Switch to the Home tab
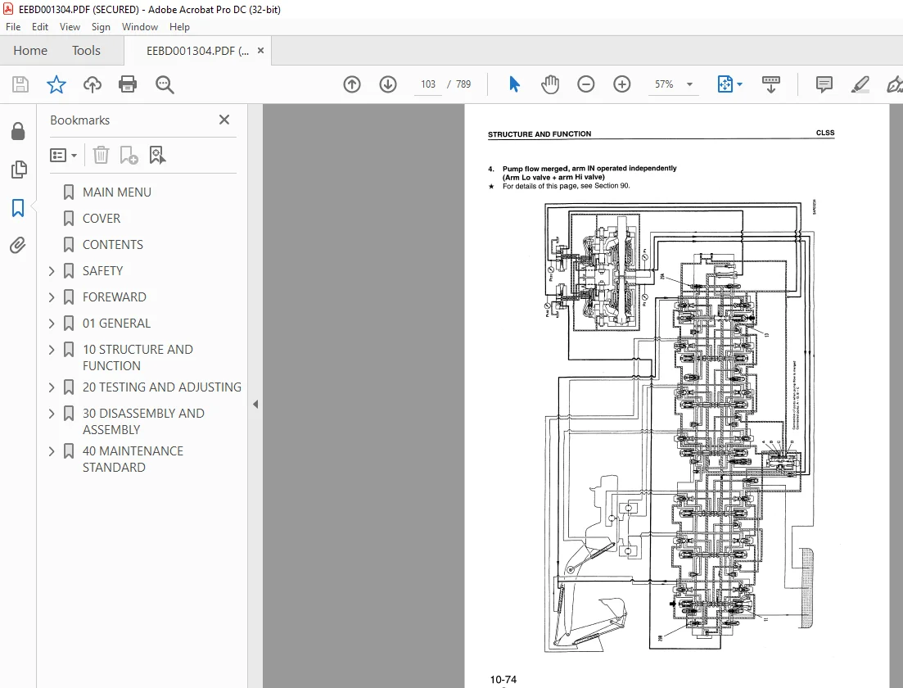This screenshot has width=903, height=688. [30, 51]
